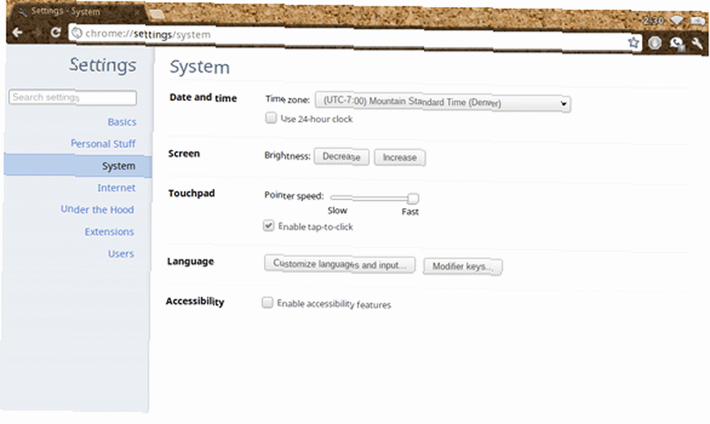Open the Extensions page

(x=109, y=232)
